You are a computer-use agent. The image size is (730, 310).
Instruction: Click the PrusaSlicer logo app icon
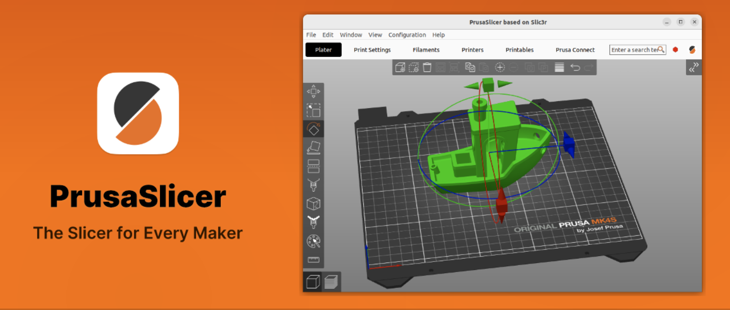tap(138, 114)
